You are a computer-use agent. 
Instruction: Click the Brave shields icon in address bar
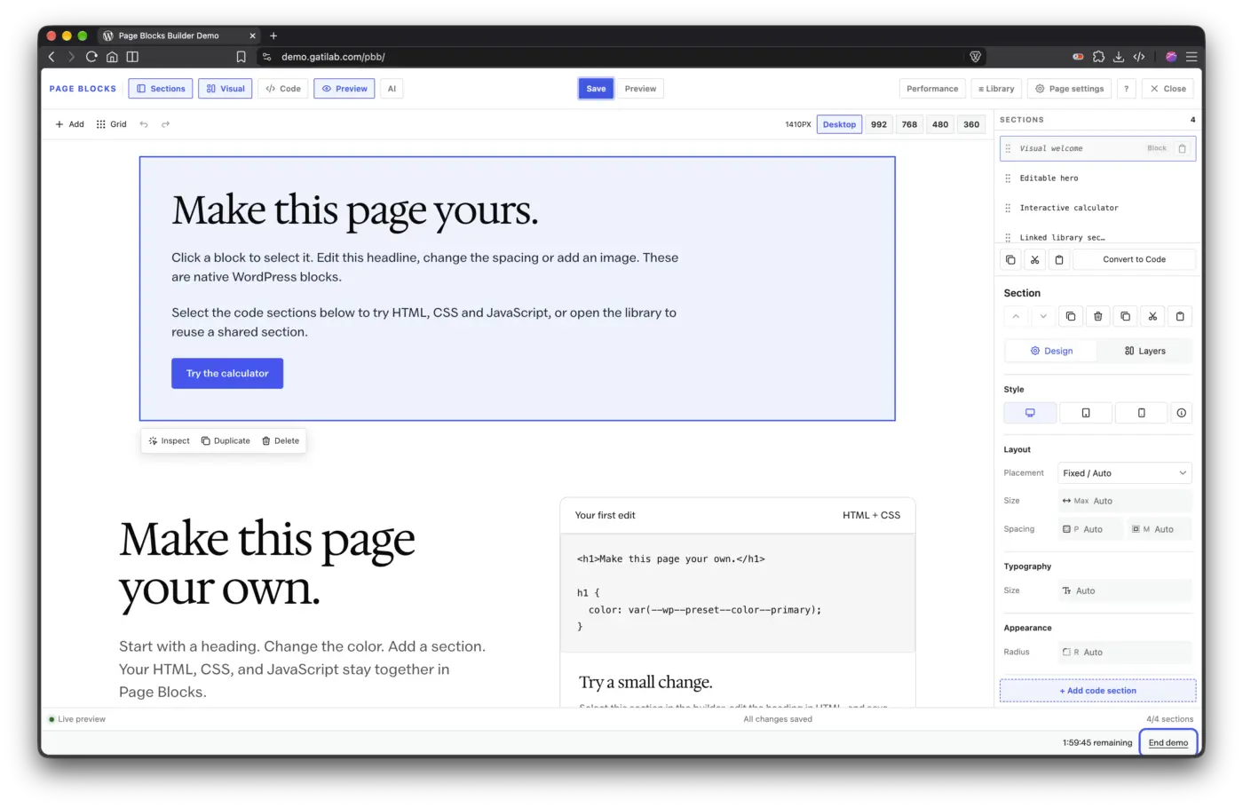tap(976, 57)
